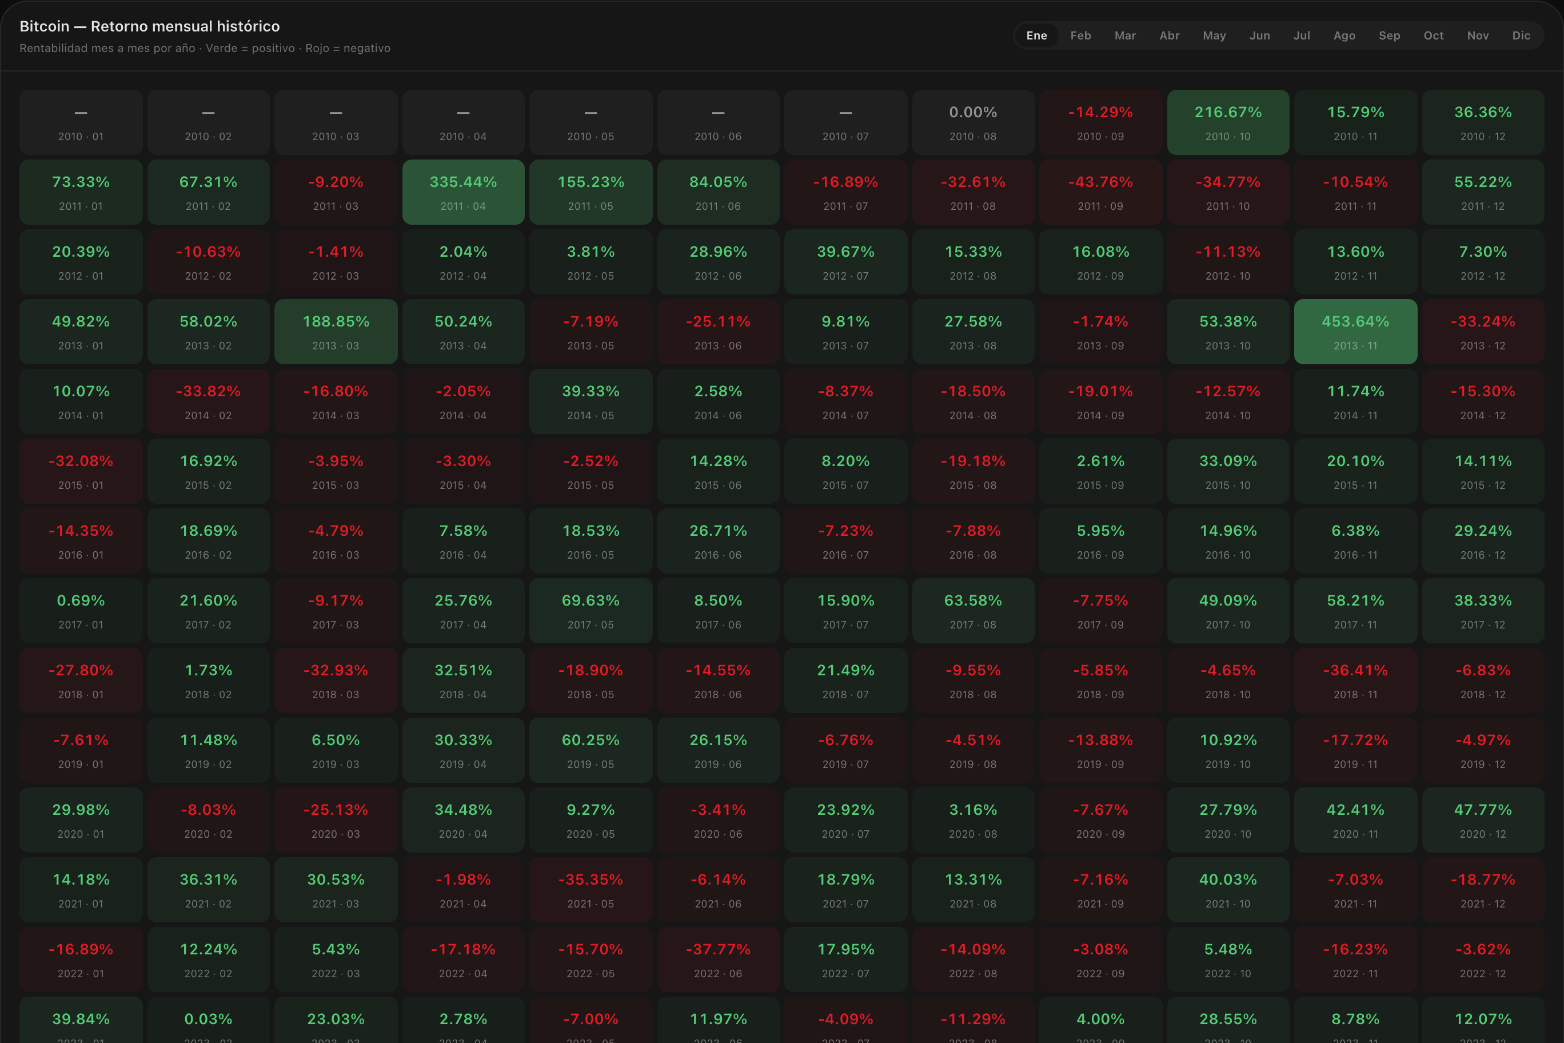
Task: Click the 2014 · 02 cell showing -33.82%
Action: [208, 402]
